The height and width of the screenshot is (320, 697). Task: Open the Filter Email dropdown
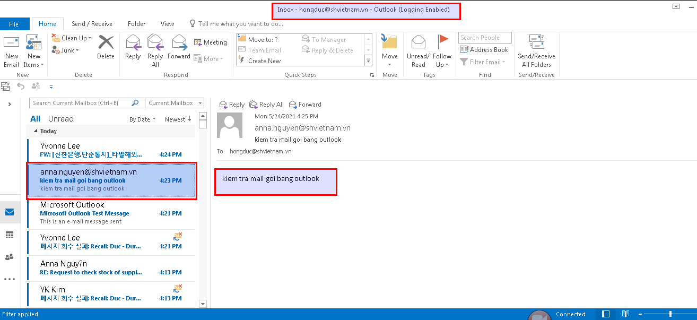482,62
